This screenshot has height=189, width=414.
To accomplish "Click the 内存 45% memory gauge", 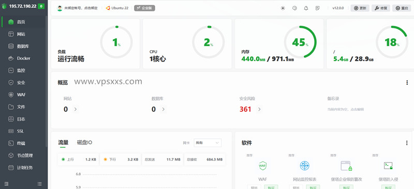I will [x=300, y=42].
